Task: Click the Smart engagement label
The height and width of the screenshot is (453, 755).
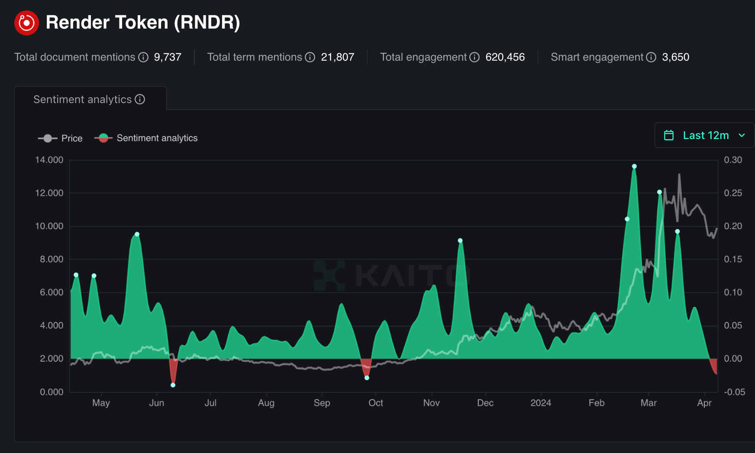Action: tap(597, 57)
